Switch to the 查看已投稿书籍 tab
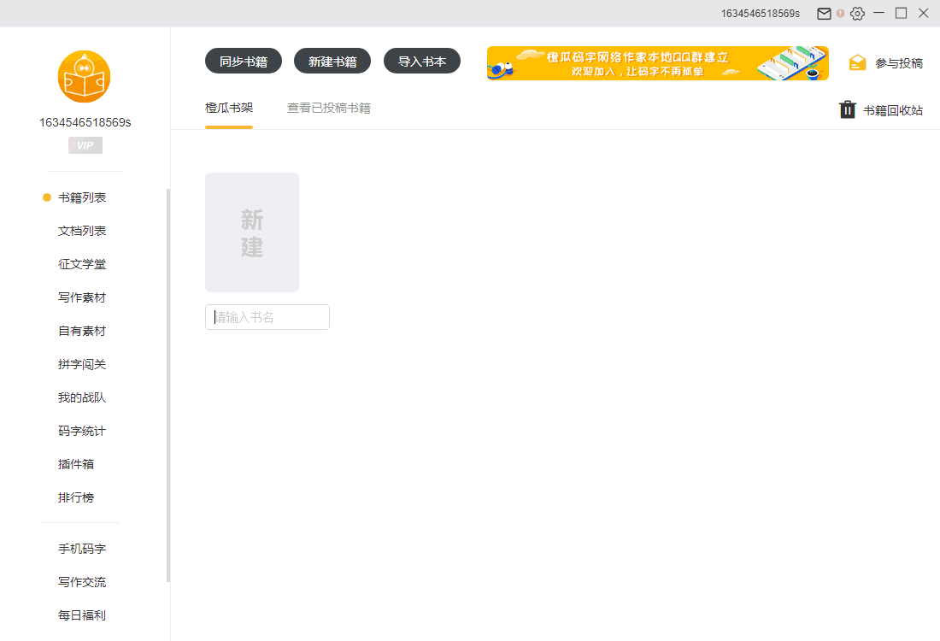This screenshot has width=940, height=641. (x=328, y=109)
